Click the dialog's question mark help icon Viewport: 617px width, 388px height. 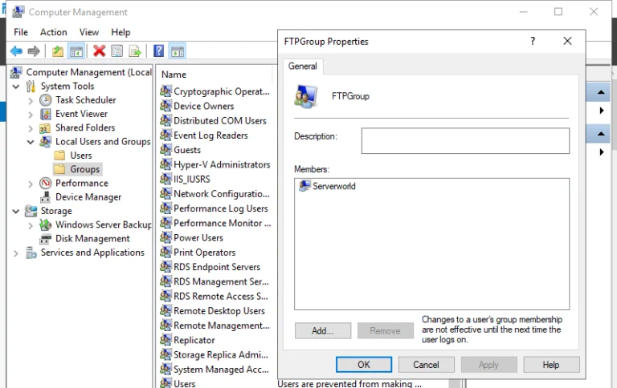533,41
